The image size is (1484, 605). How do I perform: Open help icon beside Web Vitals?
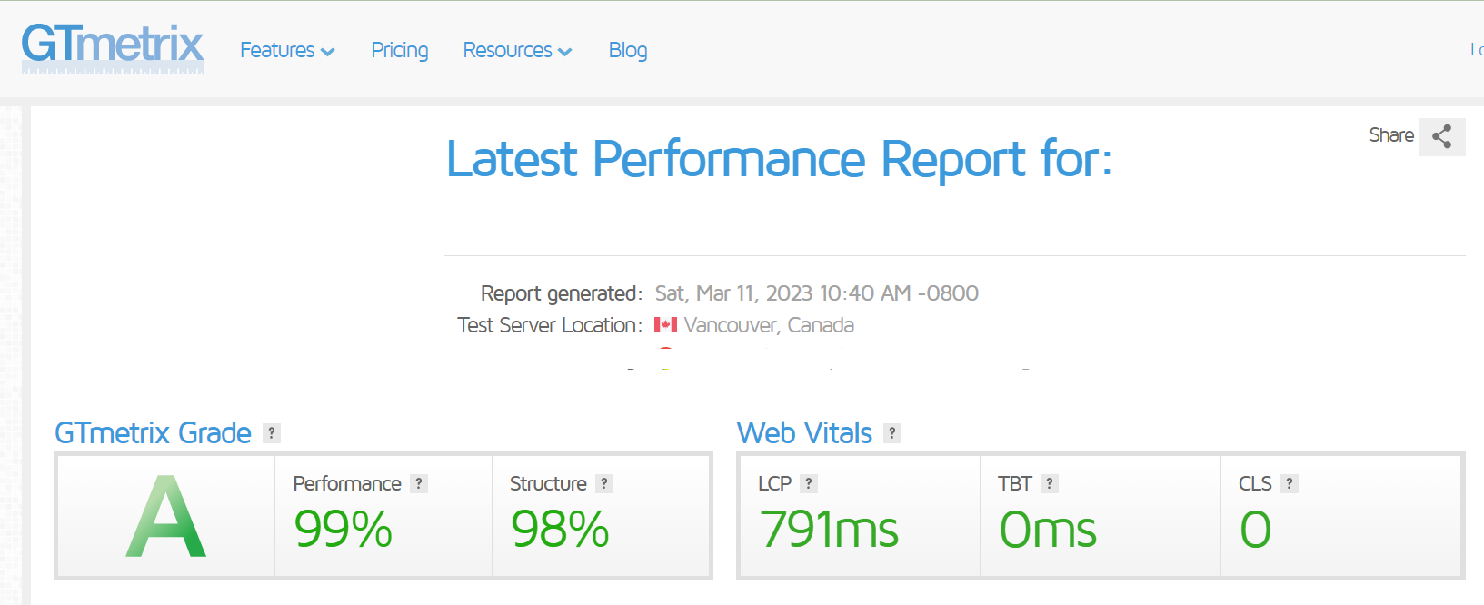(x=892, y=433)
